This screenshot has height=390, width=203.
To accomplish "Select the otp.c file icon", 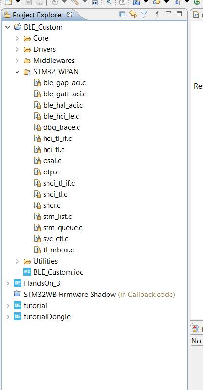I will tap(37, 172).
